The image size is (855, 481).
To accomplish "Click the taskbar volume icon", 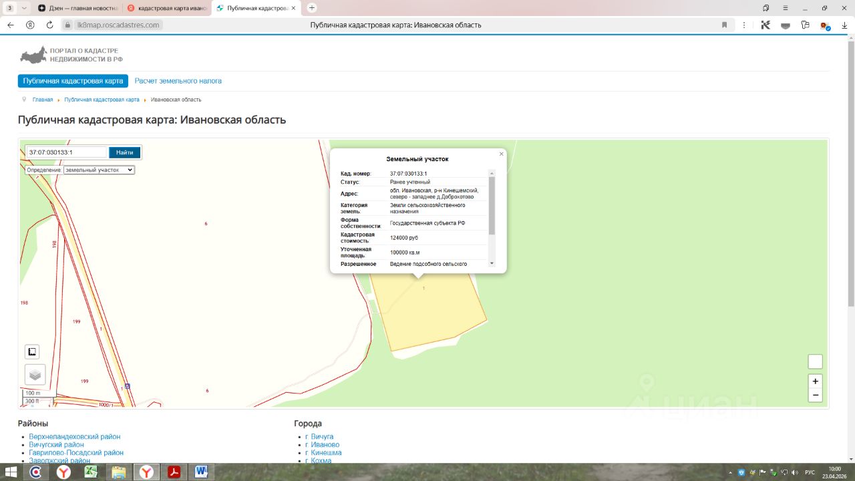I will point(794,472).
